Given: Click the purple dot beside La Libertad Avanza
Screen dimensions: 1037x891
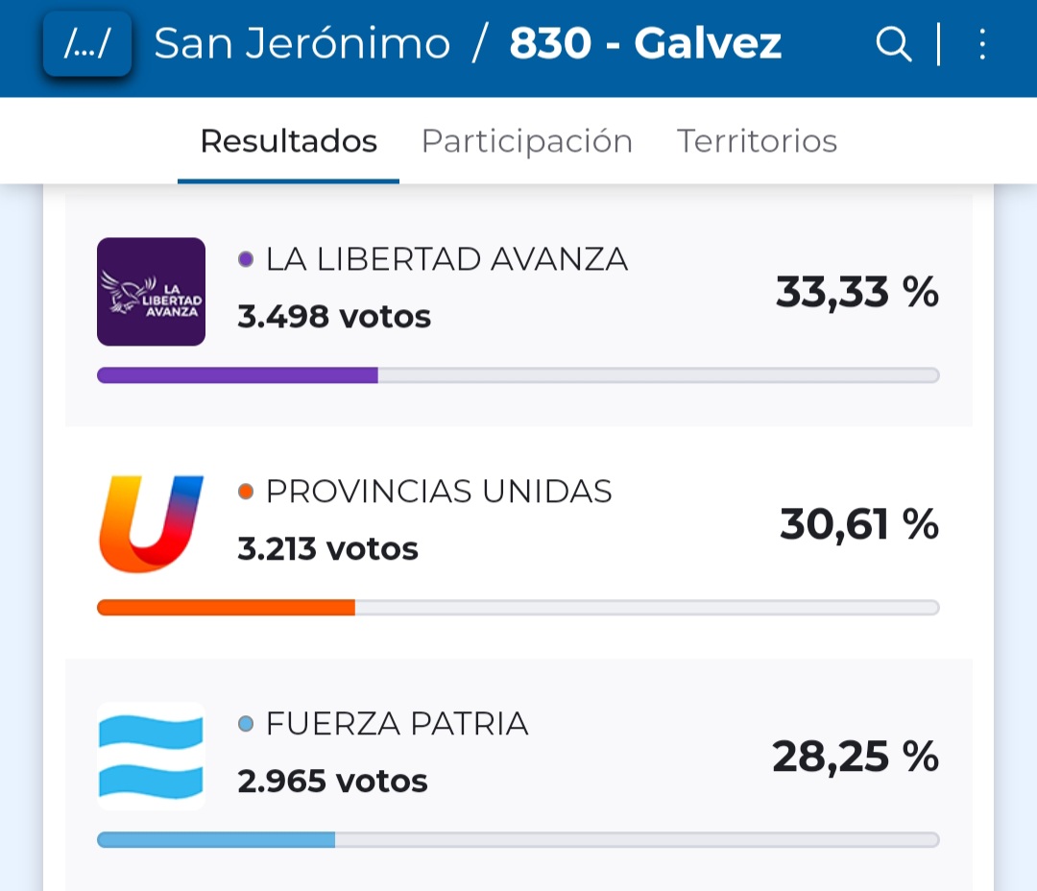Looking at the screenshot, I should click(246, 259).
